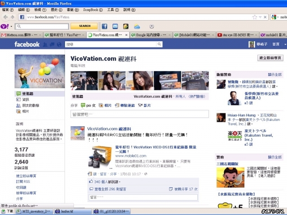Viewport: 287px width, 215px height.
Task: Click the Facebook friend requests icon
Action: pos(45,44)
